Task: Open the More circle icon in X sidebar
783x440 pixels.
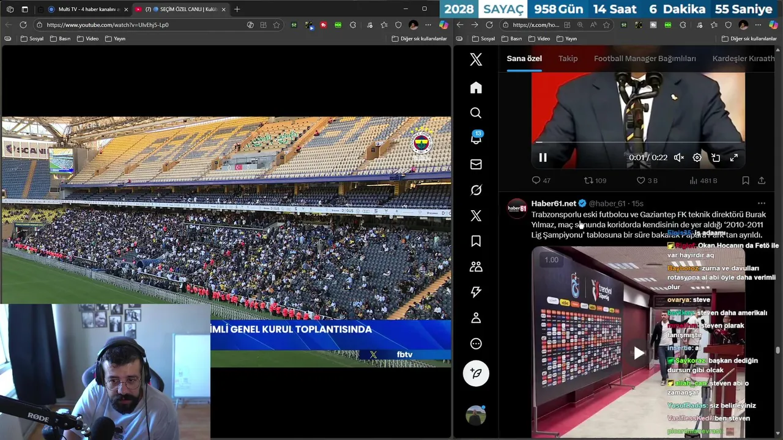Action: click(476, 343)
